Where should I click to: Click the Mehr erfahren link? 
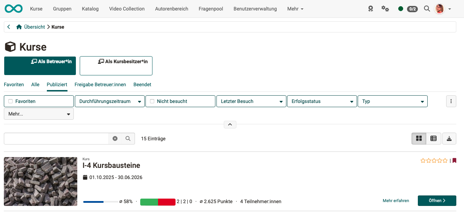[x=396, y=201]
